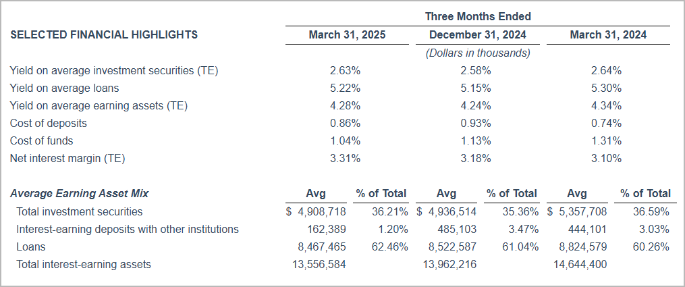
Task: Select the Net interest margin (TE) label
Action: click(67, 158)
